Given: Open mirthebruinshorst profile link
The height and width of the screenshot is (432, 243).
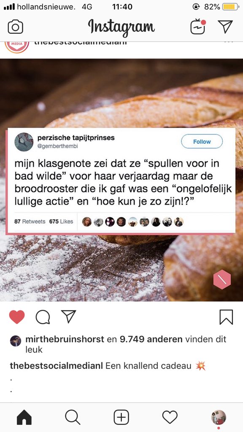Looking at the screenshot, I should [x=65, y=339].
